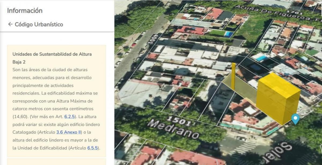Image resolution: width=322 pixels, height=165 pixels.
Task: Select the thin yellow tower volume
Action: (x=233, y=76)
